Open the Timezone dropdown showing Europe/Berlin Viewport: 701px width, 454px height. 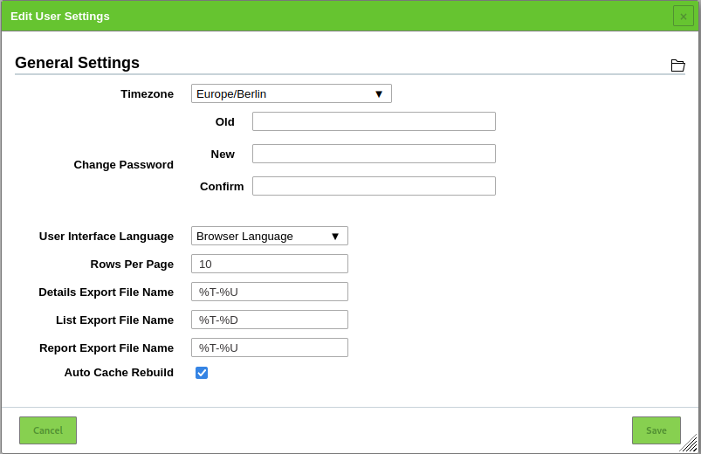[292, 93]
